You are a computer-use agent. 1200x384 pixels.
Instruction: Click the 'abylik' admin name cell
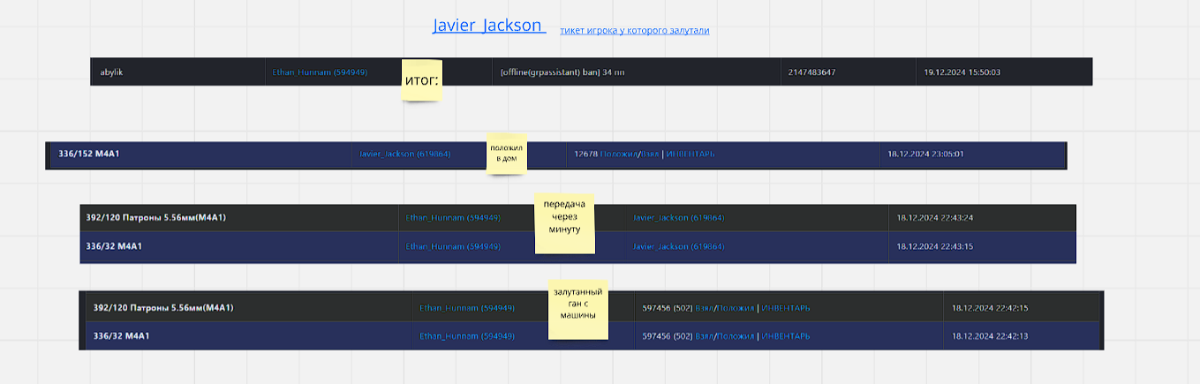point(111,72)
